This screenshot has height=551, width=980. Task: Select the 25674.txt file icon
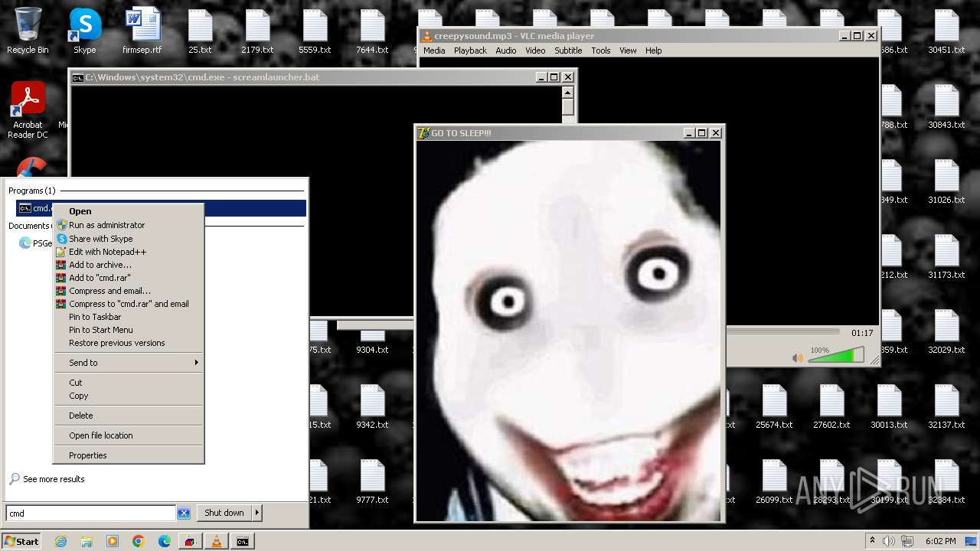[774, 406]
